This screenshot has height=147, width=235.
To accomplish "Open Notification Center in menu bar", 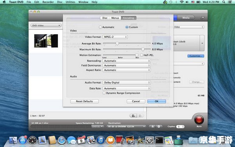I will click(x=230, y=2).
